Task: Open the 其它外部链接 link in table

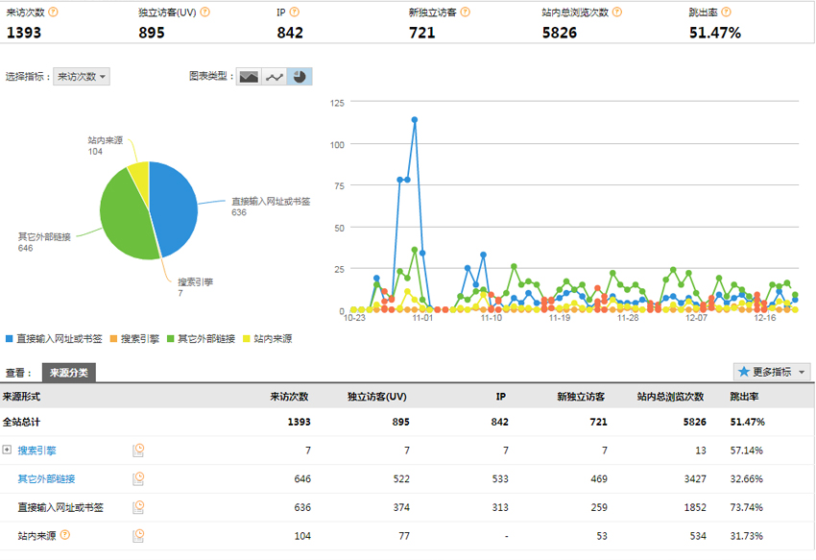Action: point(46,478)
